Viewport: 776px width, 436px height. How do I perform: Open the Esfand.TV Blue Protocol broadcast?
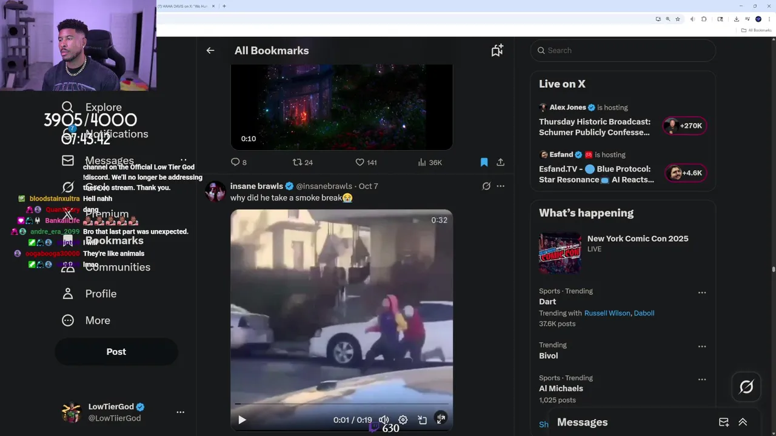pos(597,174)
